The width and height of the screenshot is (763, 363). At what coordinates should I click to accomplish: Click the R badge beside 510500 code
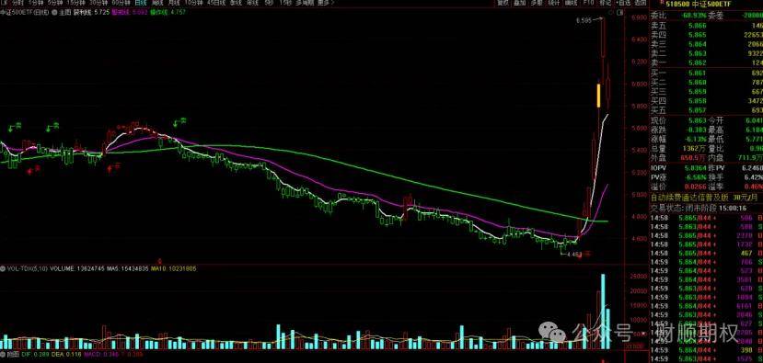(654, 2)
